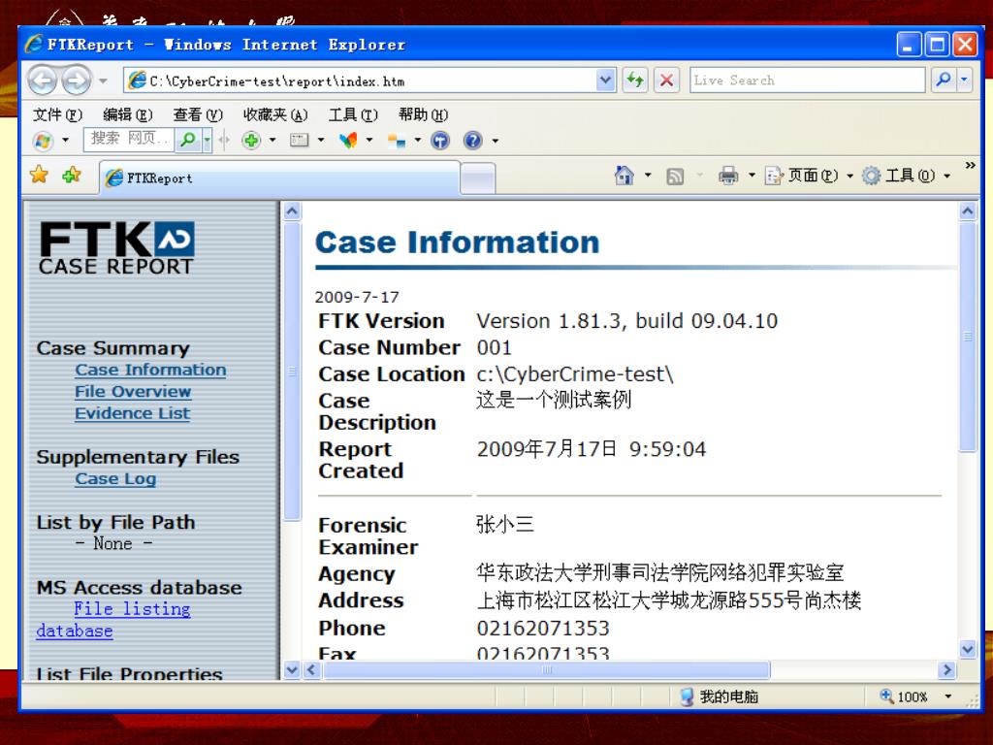This screenshot has height=745, width=993.
Task: Click the form card toolbar icon
Action: [x=299, y=140]
